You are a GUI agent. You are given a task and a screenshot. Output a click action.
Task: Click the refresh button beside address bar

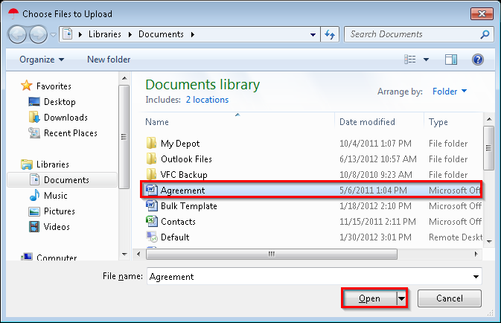tap(331, 34)
